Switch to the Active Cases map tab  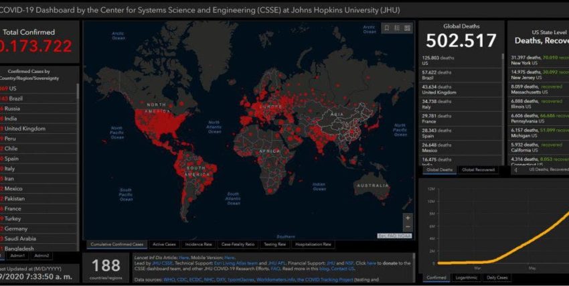[164, 244]
